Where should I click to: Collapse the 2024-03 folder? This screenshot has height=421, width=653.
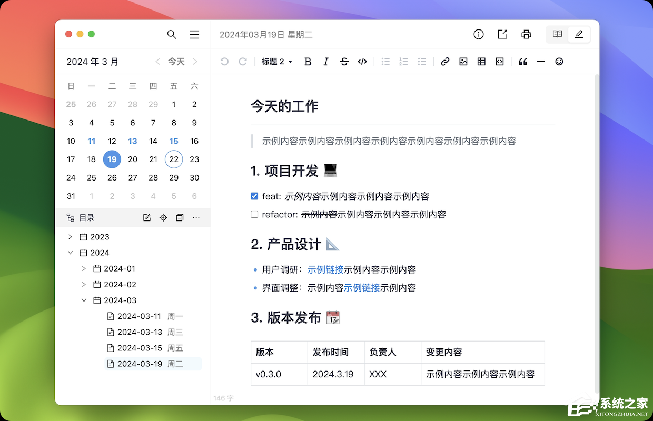(84, 300)
